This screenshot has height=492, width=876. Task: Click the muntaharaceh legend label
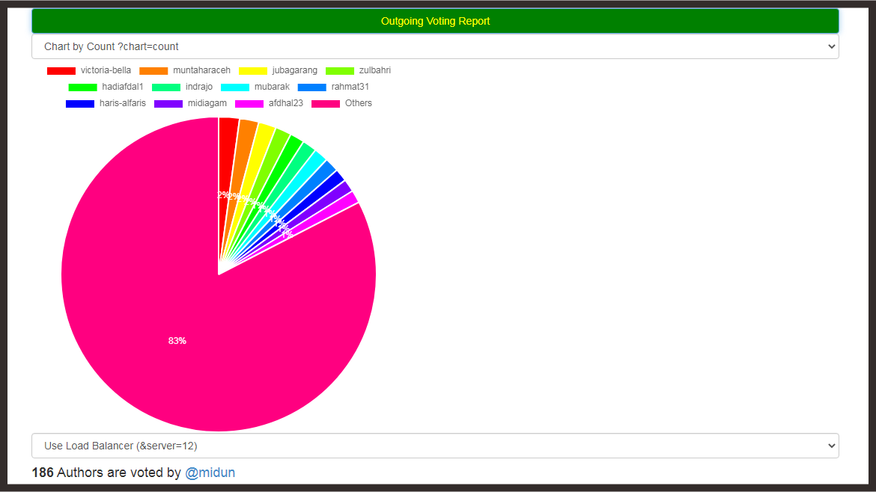coord(201,70)
